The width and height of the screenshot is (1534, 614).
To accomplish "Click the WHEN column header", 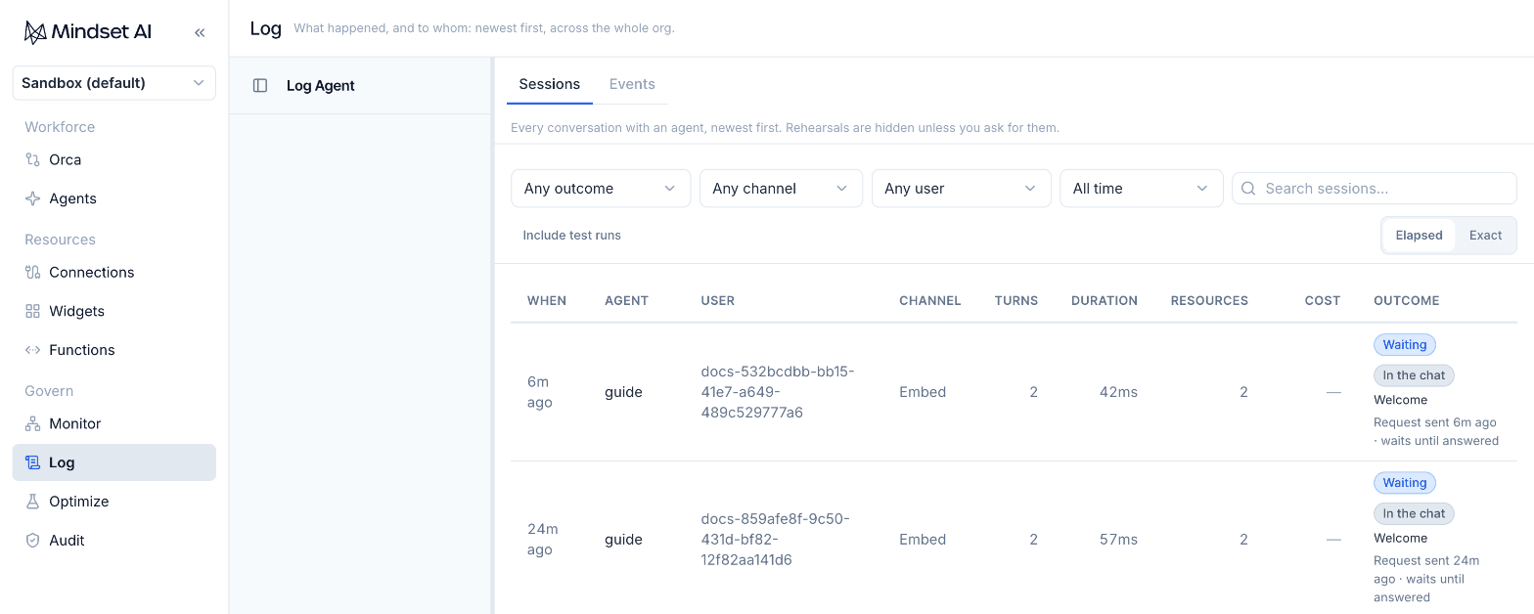I will pyautogui.click(x=547, y=301).
